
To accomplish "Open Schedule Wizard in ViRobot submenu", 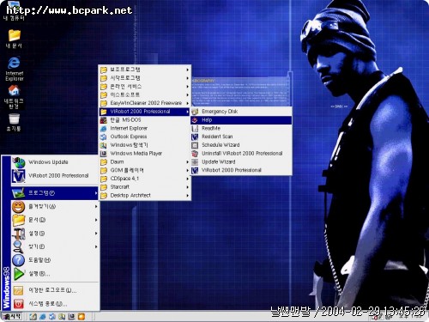I will click(241, 145).
